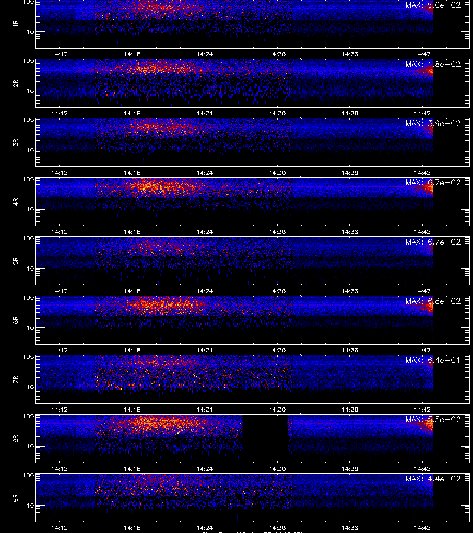
Task: Click the 14:36 time label below panel 4R
Action: (x=350, y=232)
